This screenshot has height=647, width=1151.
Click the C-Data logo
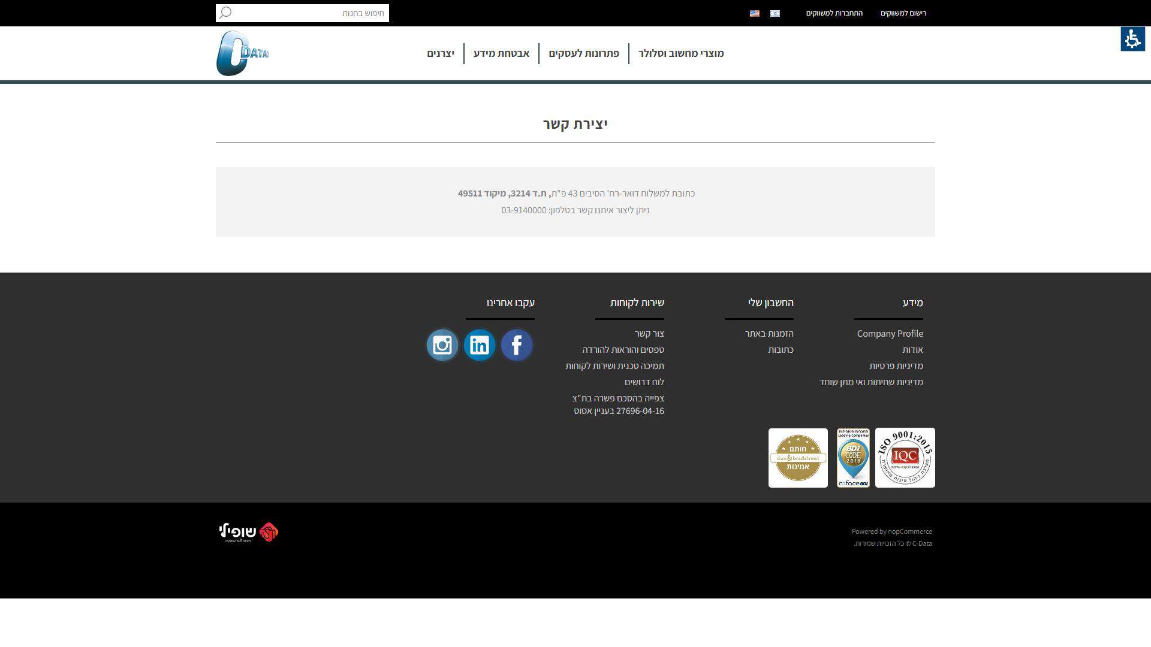[242, 53]
